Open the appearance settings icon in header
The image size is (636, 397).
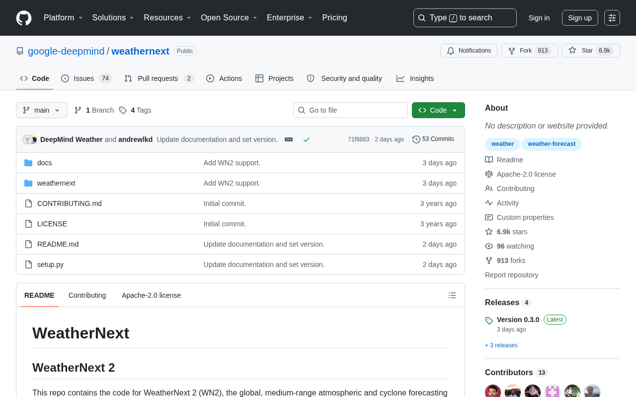[612, 18]
